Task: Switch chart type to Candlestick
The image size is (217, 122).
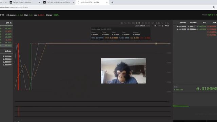Action: click(140, 26)
